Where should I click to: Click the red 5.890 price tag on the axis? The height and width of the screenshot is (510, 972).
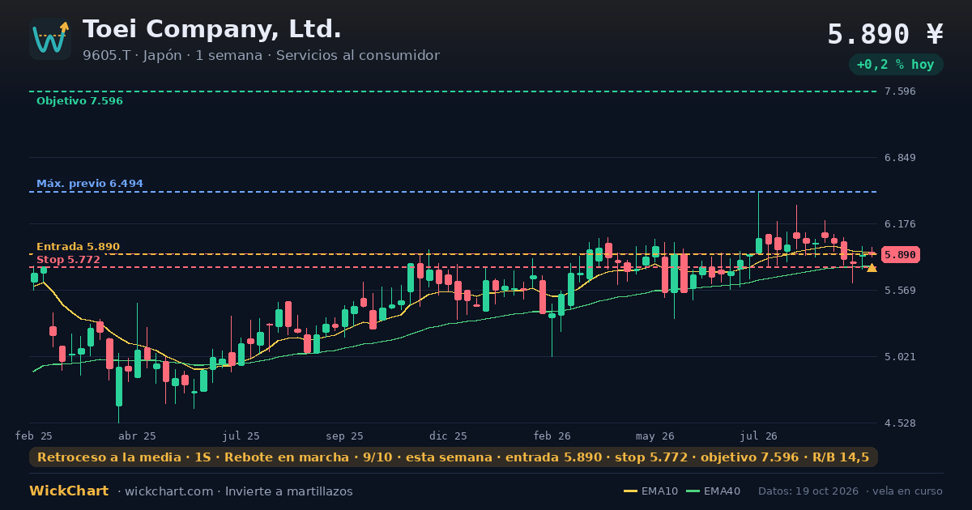[x=900, y=255]
